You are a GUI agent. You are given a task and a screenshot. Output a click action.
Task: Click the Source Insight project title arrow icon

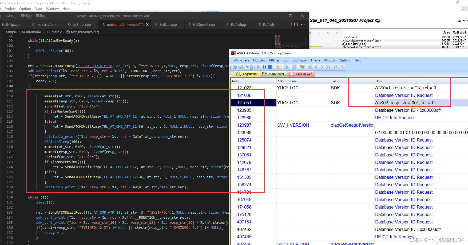pyautogui.click(x=378, y=20)
